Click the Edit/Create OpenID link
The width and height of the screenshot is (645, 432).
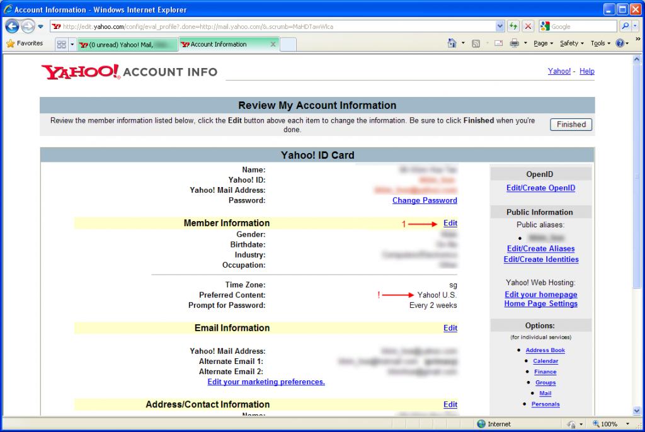pos(540,188)
